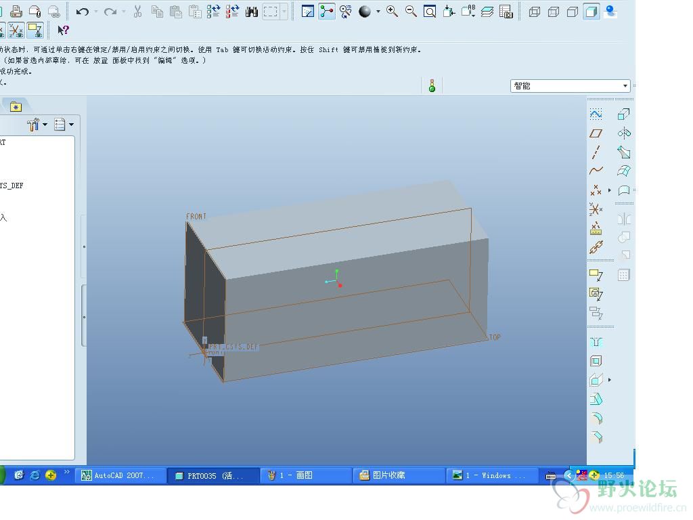Select the Revolve tool

pos(623,133)
